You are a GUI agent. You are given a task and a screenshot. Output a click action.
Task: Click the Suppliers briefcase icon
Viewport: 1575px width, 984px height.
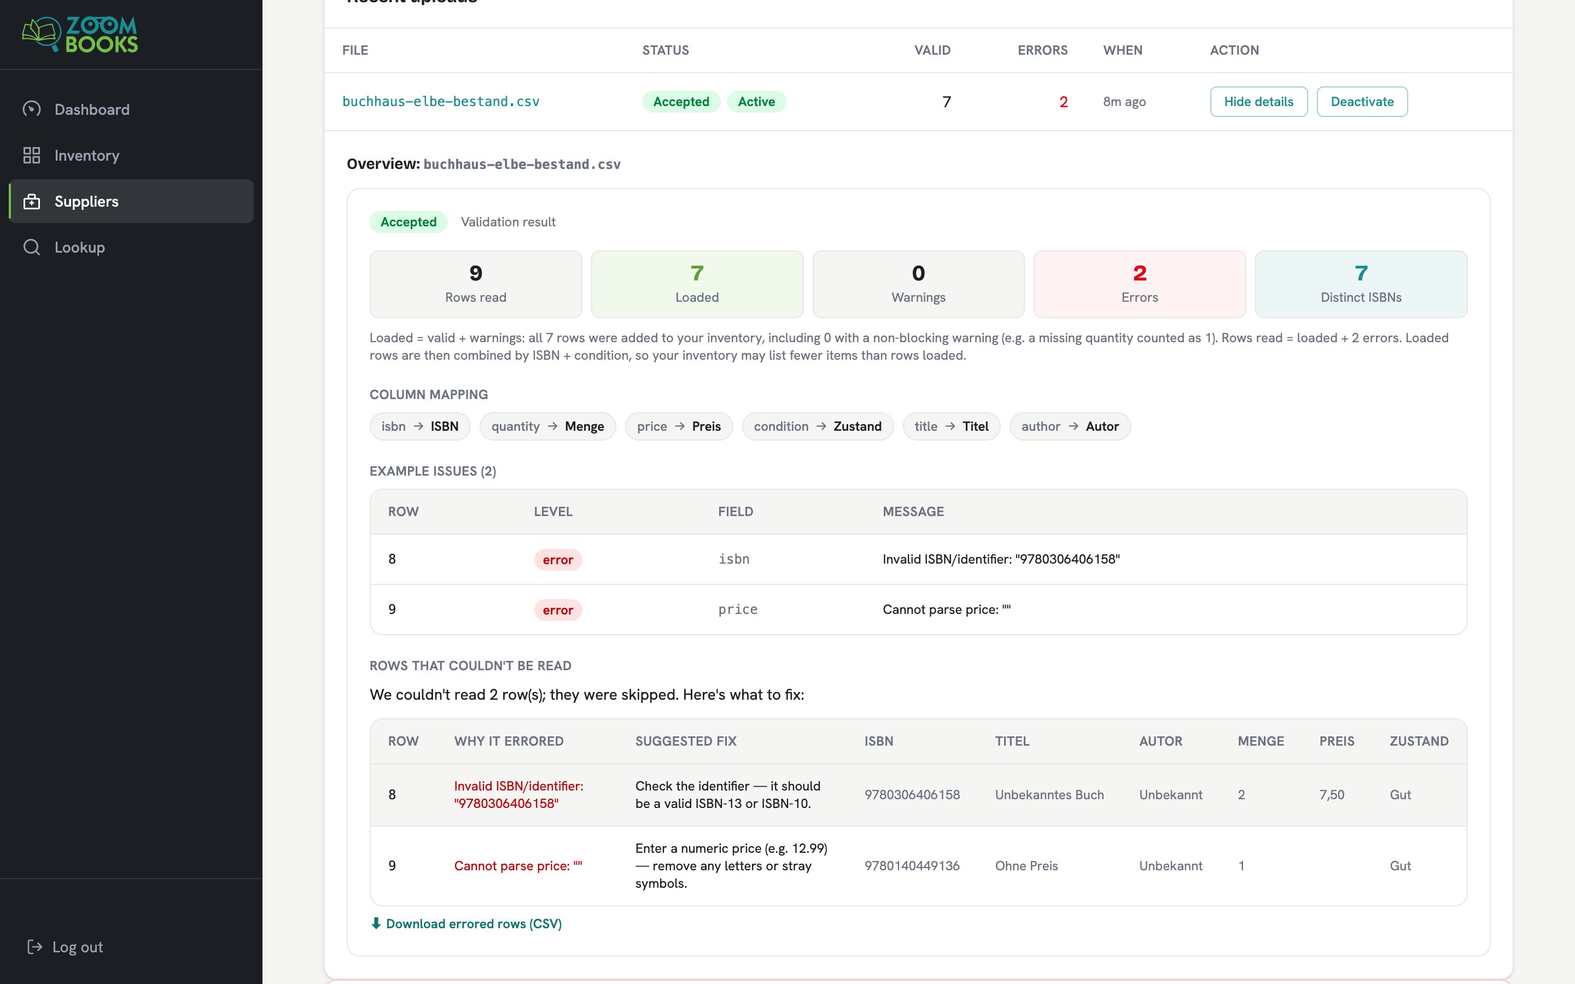(x=32, y=201)
